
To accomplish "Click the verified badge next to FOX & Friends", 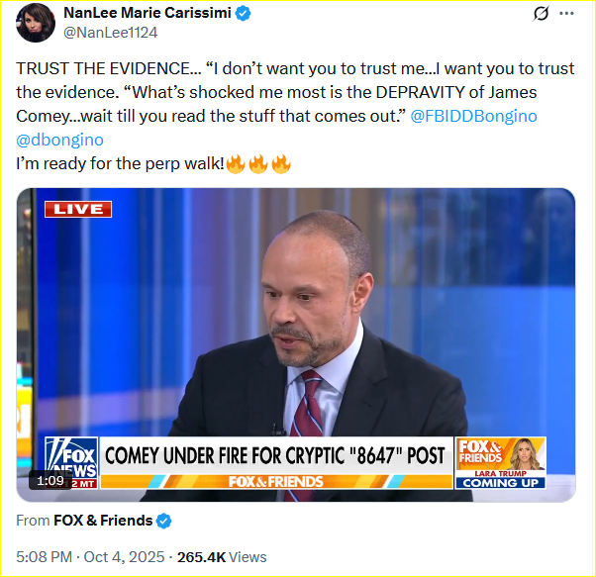I will tap(164, 520).
